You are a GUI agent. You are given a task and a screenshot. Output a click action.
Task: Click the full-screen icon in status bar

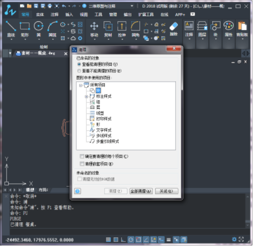[x=241, y=240]
